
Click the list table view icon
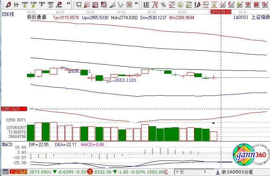point(146,4)
